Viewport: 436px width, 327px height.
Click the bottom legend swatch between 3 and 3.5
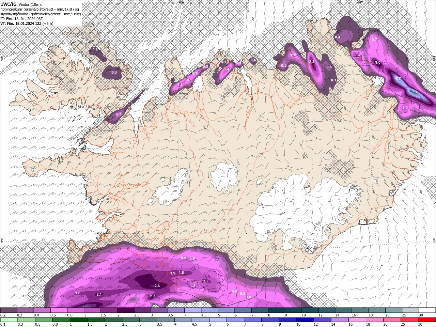click(148, 320)
